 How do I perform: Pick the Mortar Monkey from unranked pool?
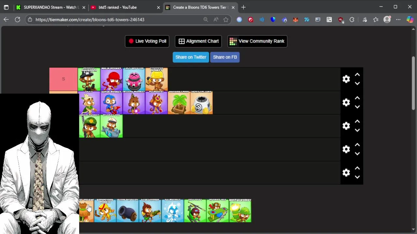pyautogui.click(x=240, y=211)
